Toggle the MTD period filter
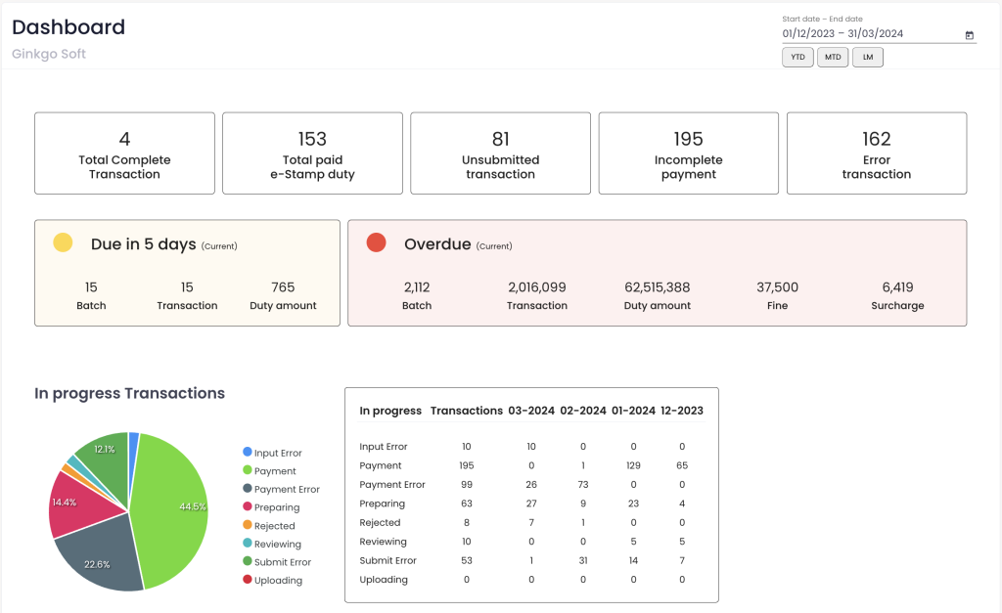 coord(832,57)
